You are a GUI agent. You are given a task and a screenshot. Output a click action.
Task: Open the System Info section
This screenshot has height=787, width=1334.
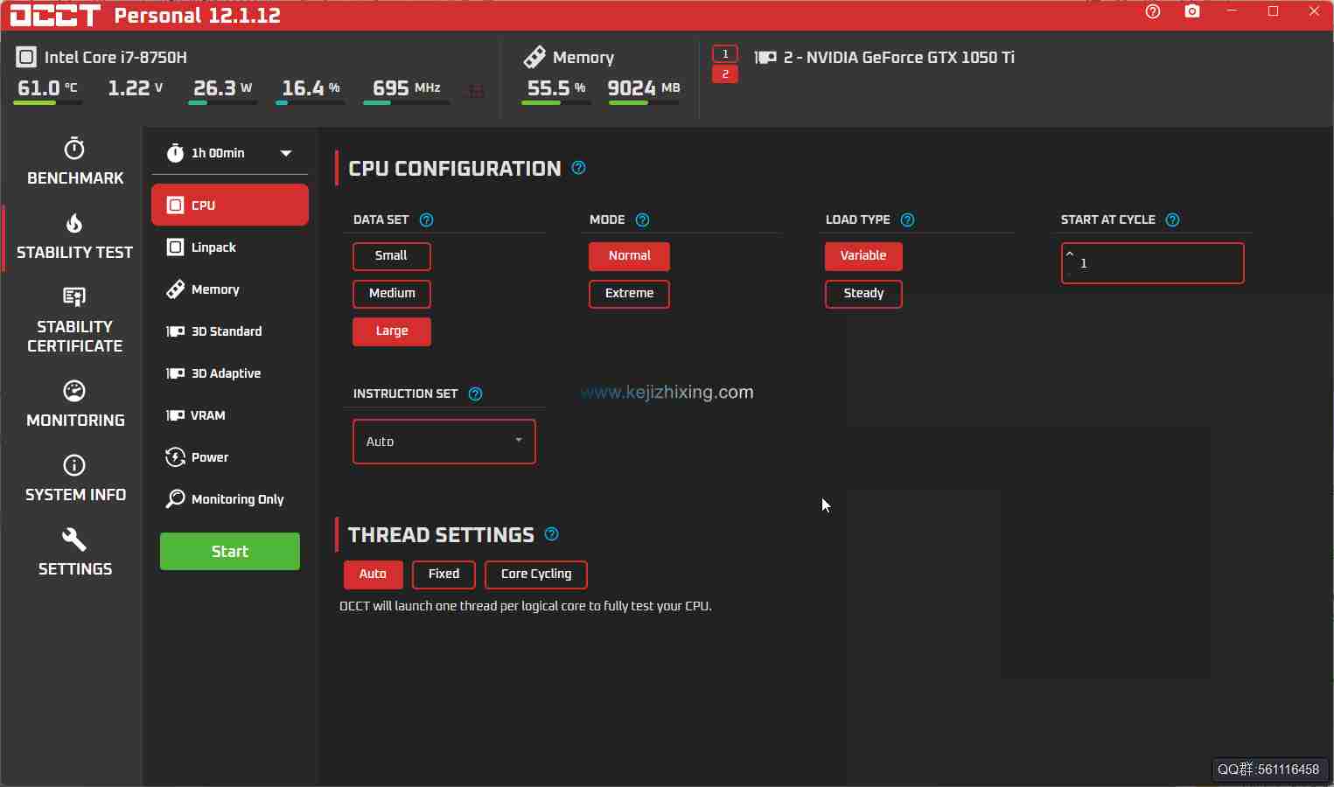click(73, 477)
